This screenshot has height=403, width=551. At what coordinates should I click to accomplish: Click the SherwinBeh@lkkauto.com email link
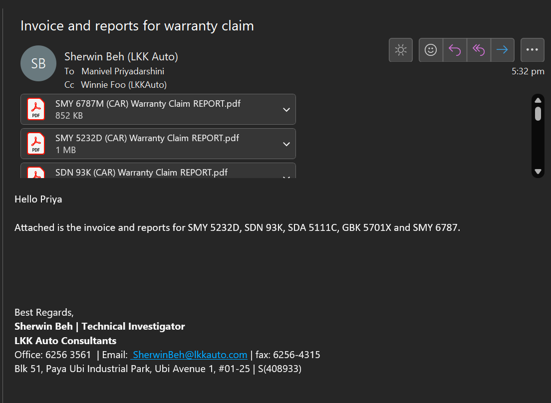(x=190, y=355)
